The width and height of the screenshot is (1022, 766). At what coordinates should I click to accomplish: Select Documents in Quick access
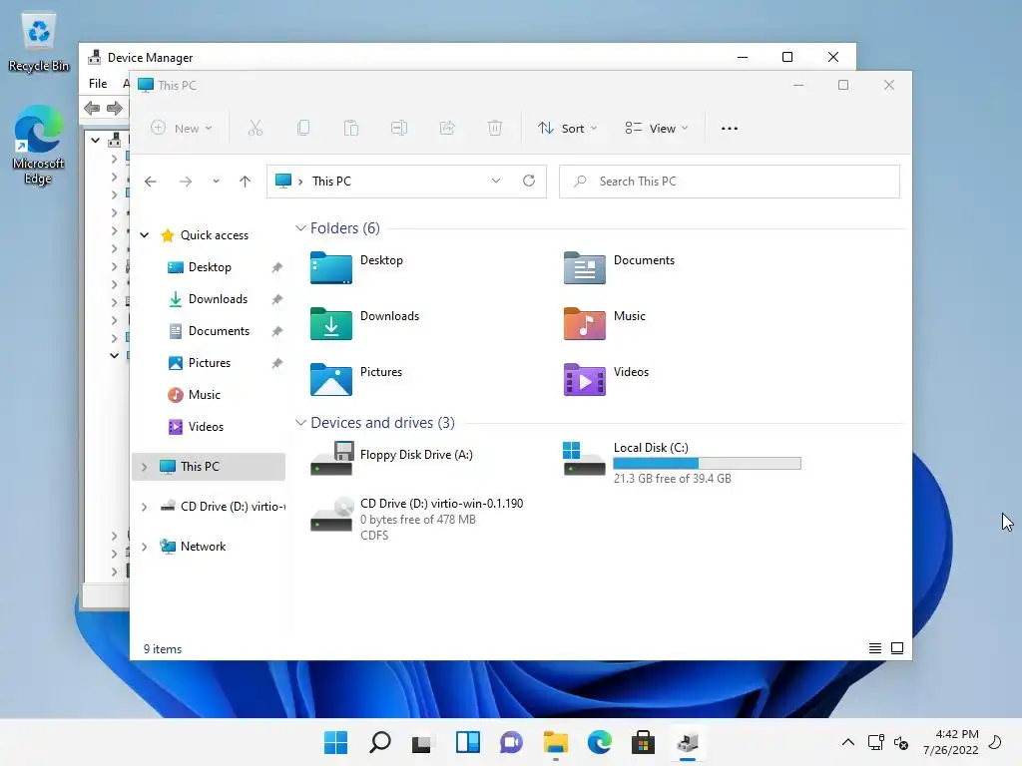click(219, 331)
